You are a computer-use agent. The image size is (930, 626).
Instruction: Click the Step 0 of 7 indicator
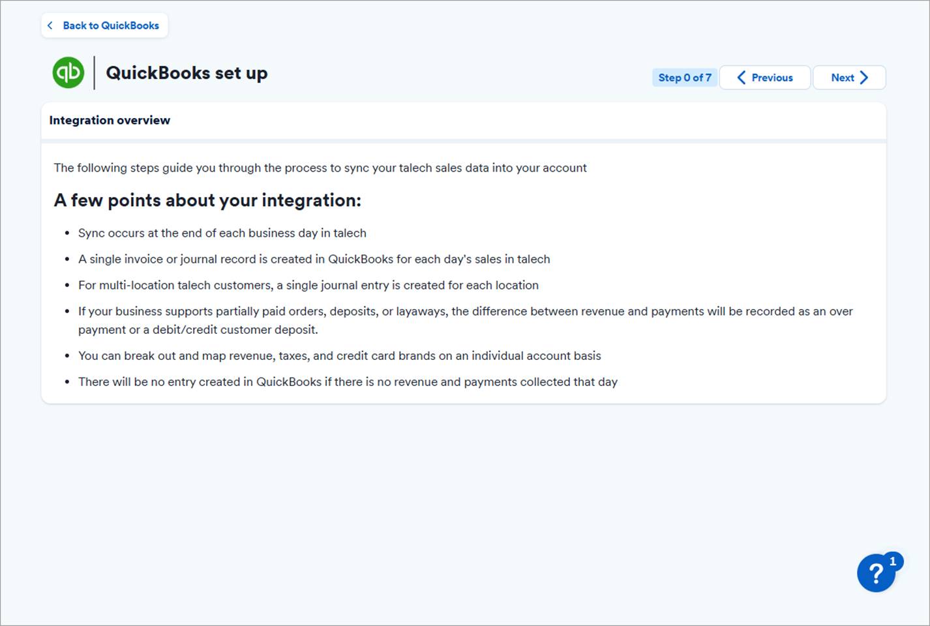(684, 78)
